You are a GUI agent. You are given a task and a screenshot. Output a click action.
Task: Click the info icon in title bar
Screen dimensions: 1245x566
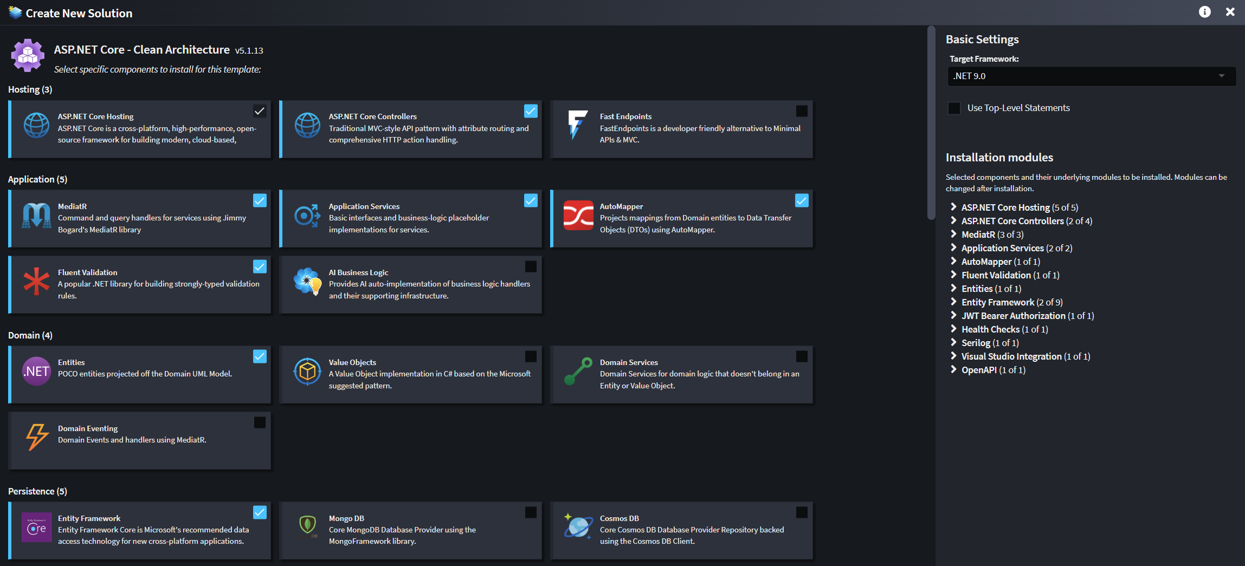(1204, 12)
